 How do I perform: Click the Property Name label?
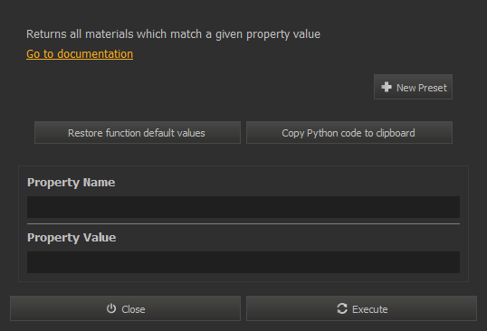coord(72,183)
